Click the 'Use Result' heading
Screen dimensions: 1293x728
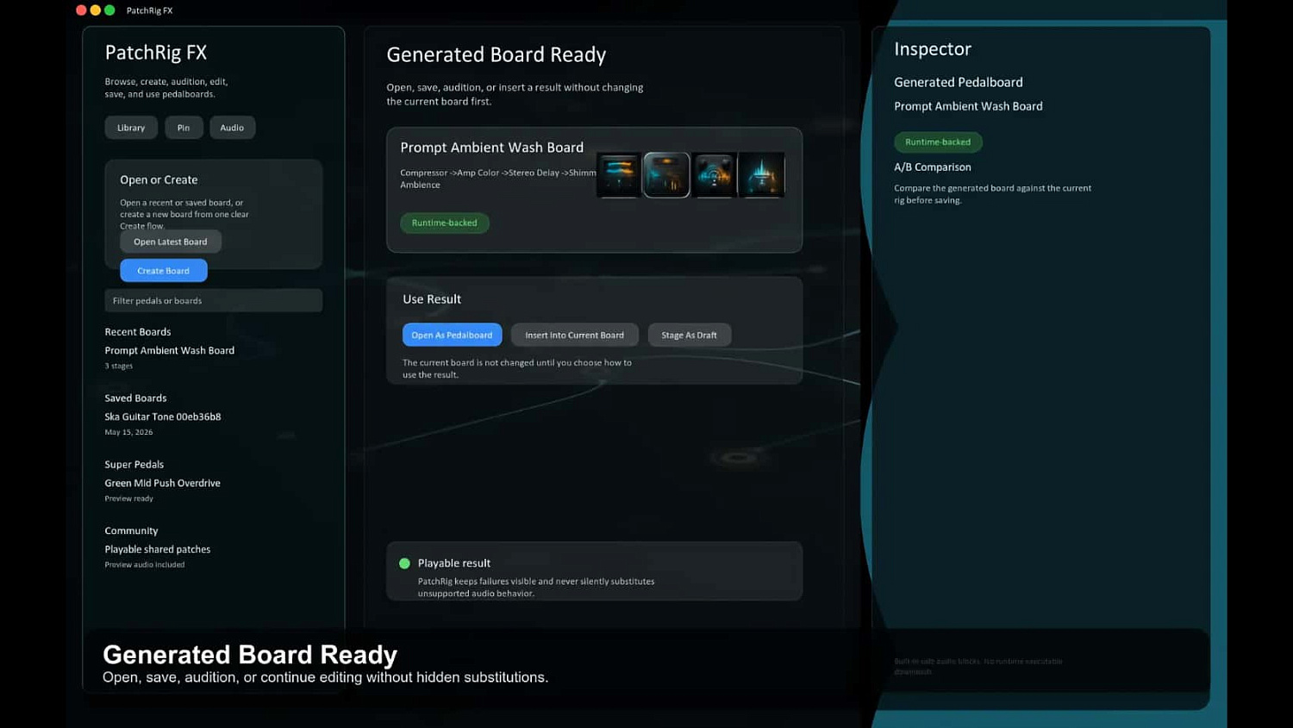tap(432, 299)
